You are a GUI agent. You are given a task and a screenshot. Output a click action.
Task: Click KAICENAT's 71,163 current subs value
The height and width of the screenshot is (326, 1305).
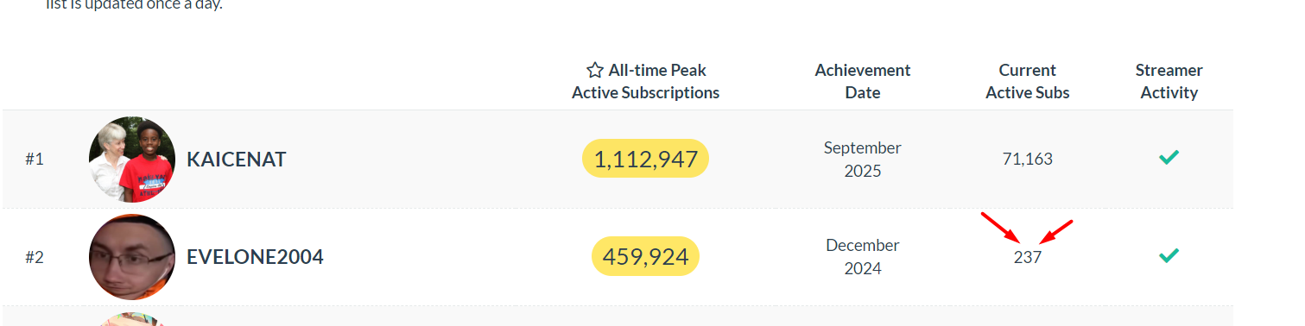coord(1028,160)
